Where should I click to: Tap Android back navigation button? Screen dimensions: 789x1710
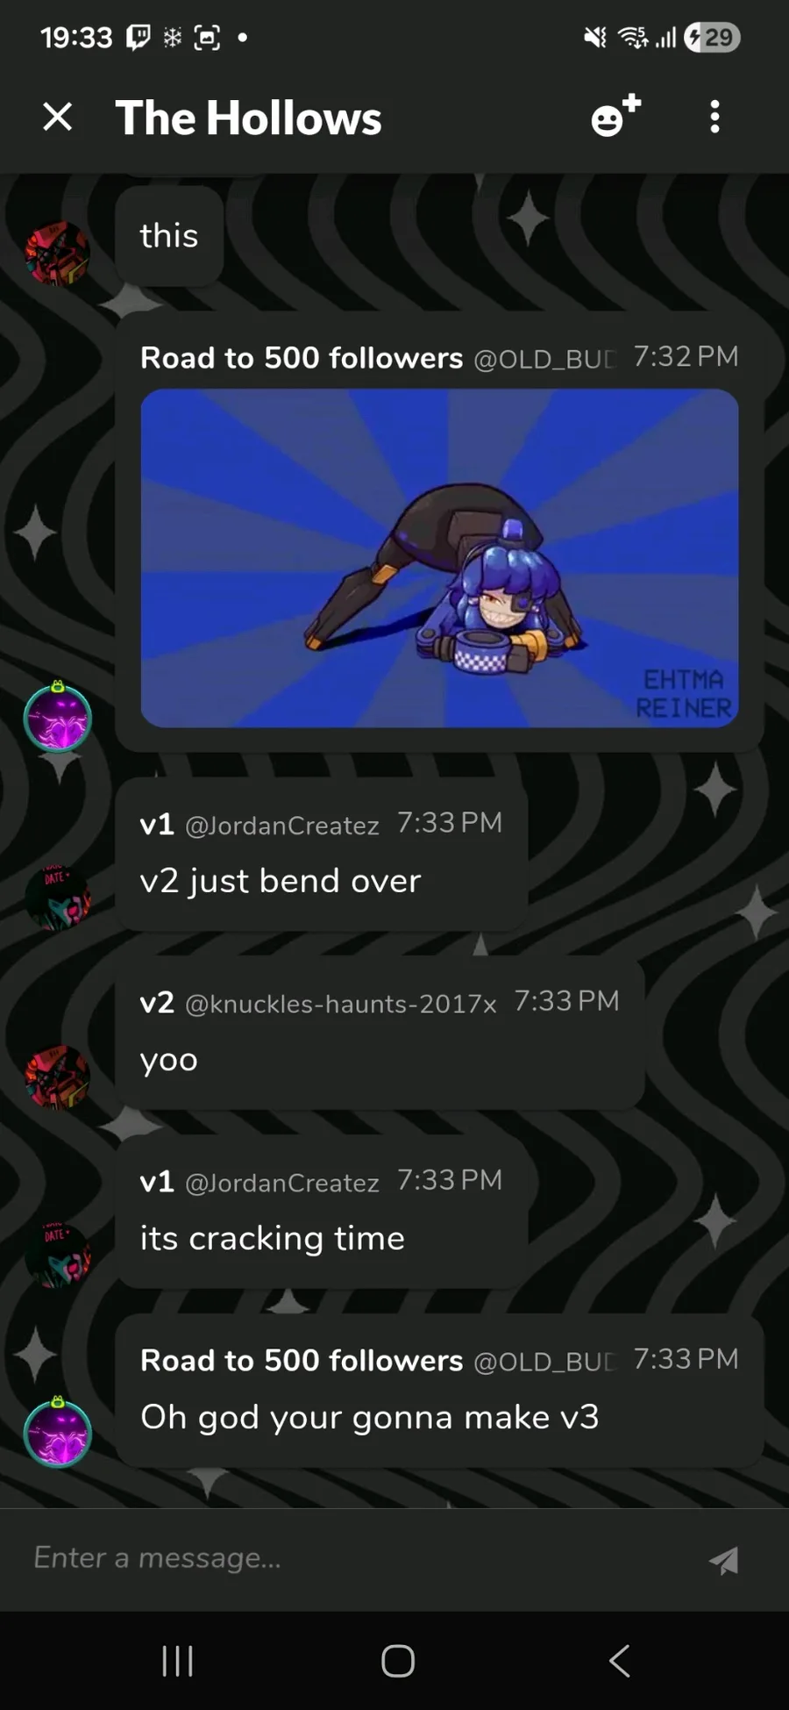(x=619, y=1660)
